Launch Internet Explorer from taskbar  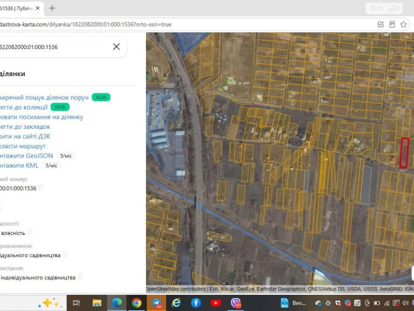click(176, 303)
